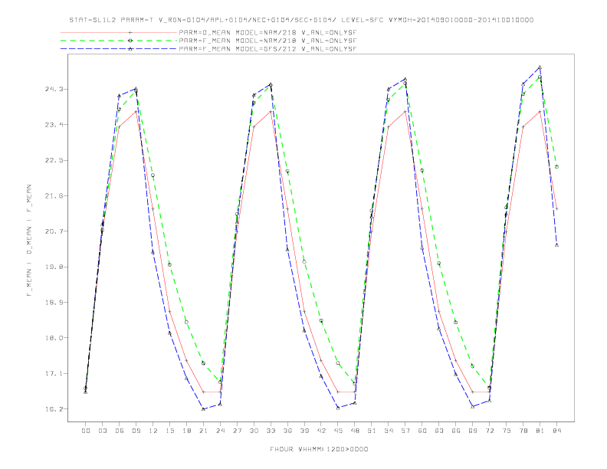Click x-axis forecast hour label 21
The image size is (607, 469).
203,431
